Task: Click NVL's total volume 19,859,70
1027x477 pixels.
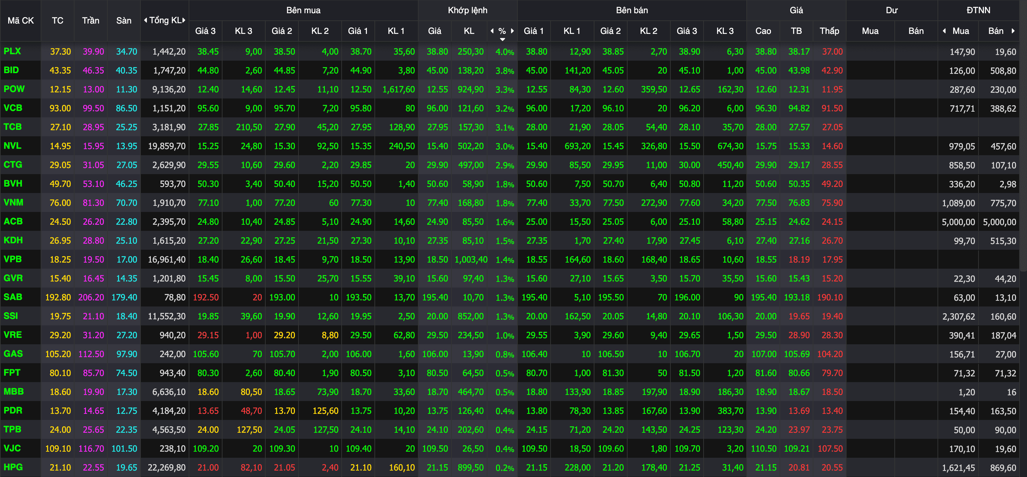Action: tap(167, 146)
